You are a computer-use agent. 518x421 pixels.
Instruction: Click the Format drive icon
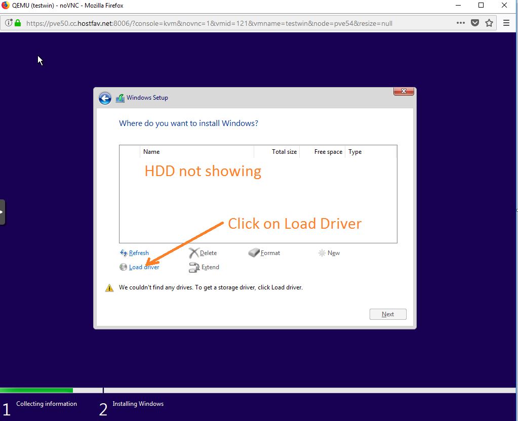coord(254,253)
